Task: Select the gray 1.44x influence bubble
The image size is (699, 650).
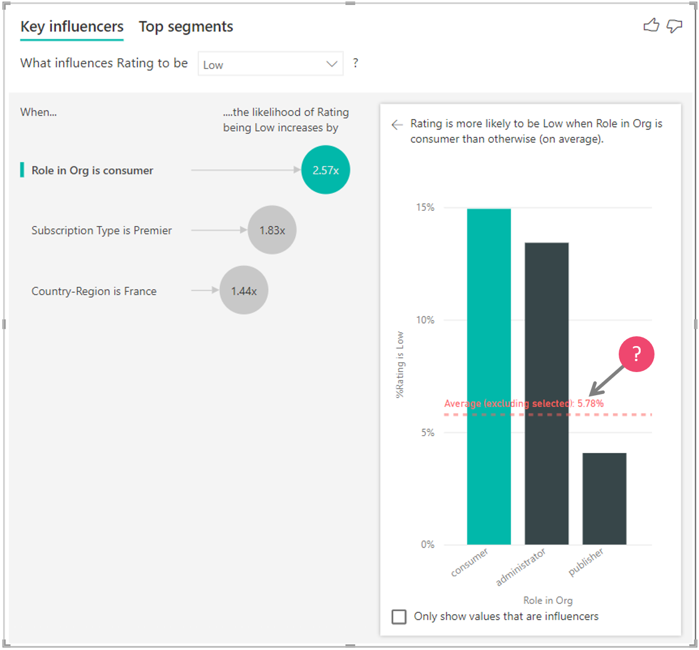Action: 243,290
